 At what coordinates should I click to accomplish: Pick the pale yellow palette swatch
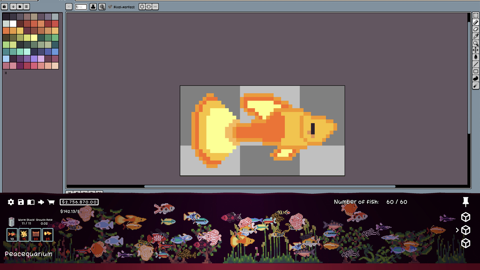(34, 37)
